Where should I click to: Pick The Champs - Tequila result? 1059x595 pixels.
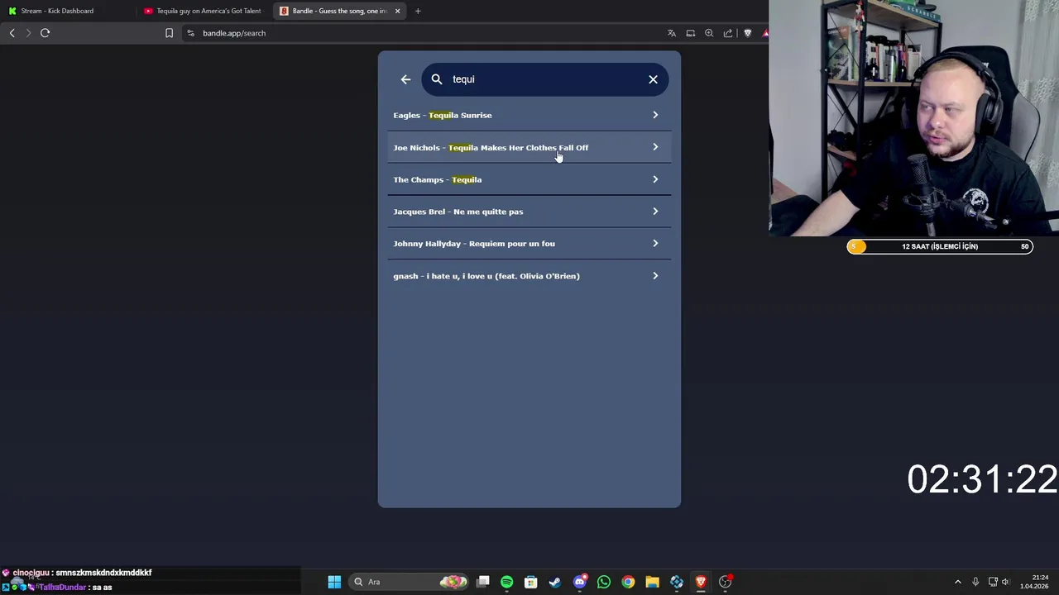click(x=529, y=179)
